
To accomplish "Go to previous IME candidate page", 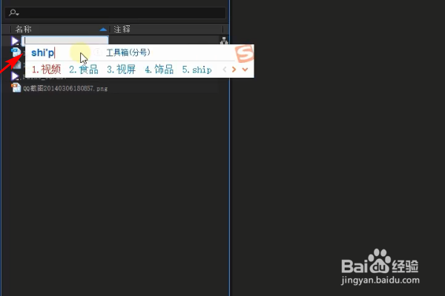I will [x=225, y=70].
